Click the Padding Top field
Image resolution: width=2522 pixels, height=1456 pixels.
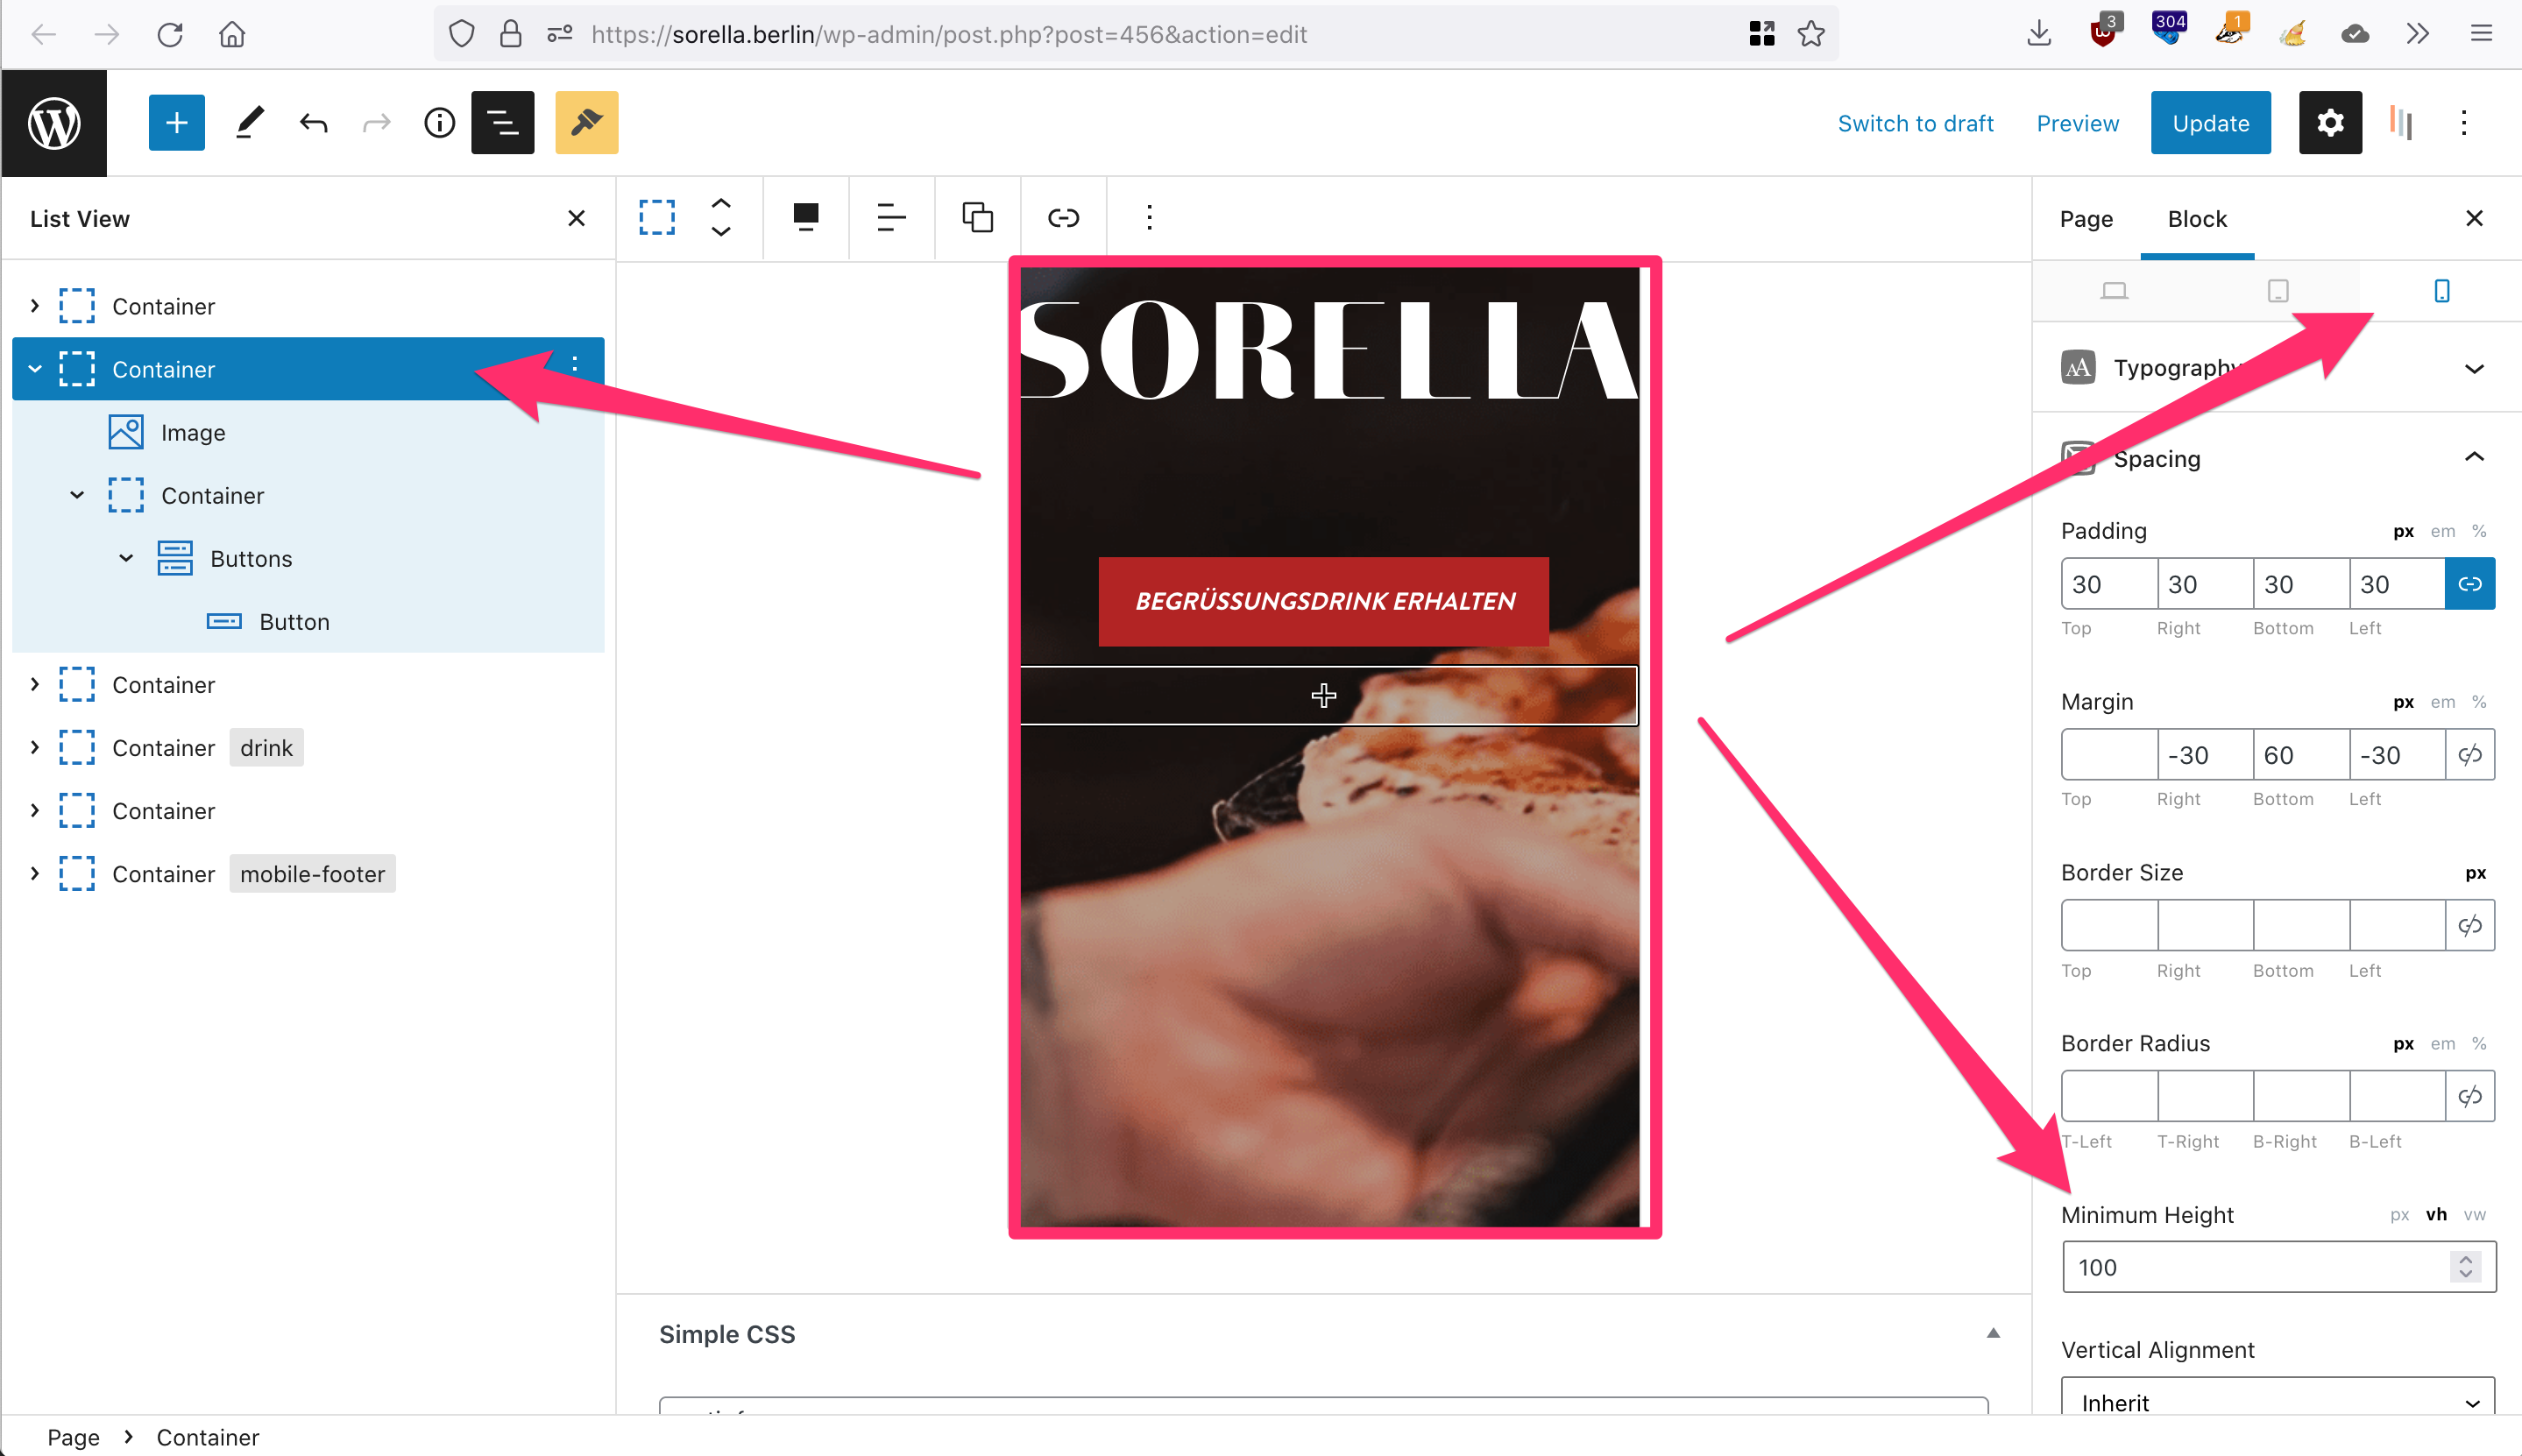coord(2108,584)
